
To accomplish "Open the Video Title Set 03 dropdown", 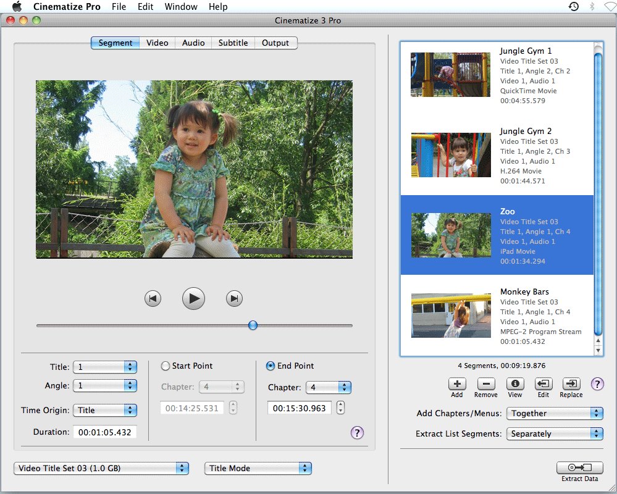I will (101, 469).
